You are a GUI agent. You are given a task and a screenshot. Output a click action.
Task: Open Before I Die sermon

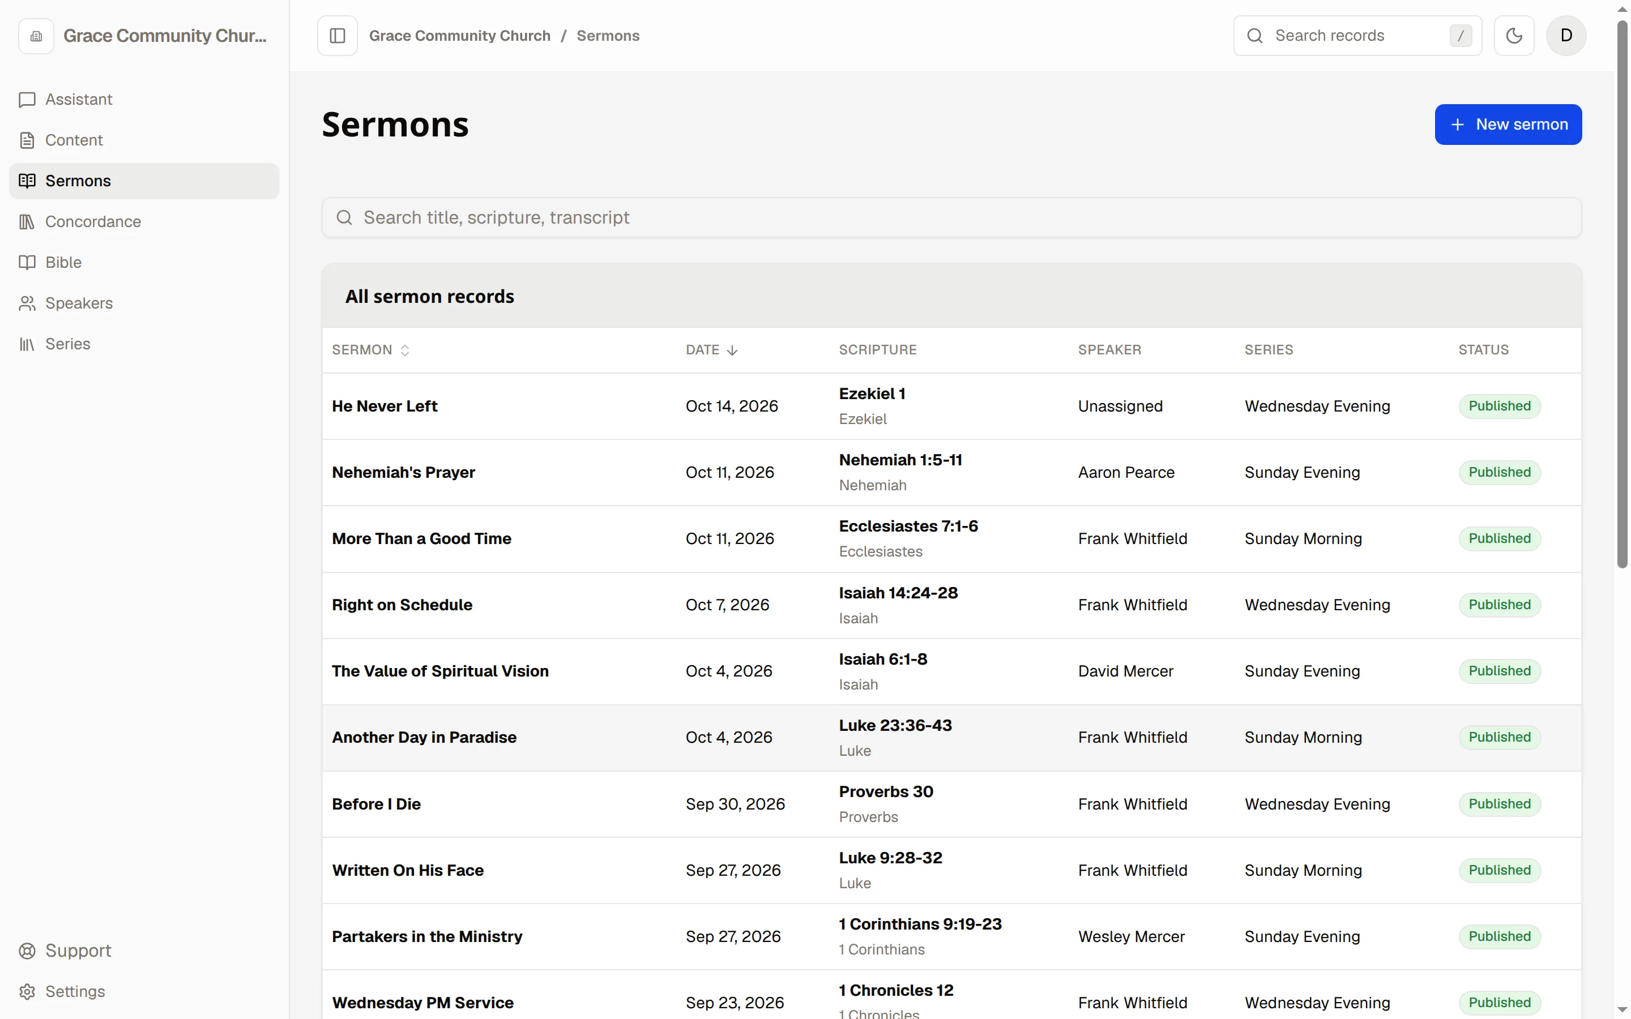click(x=376, y=804)
